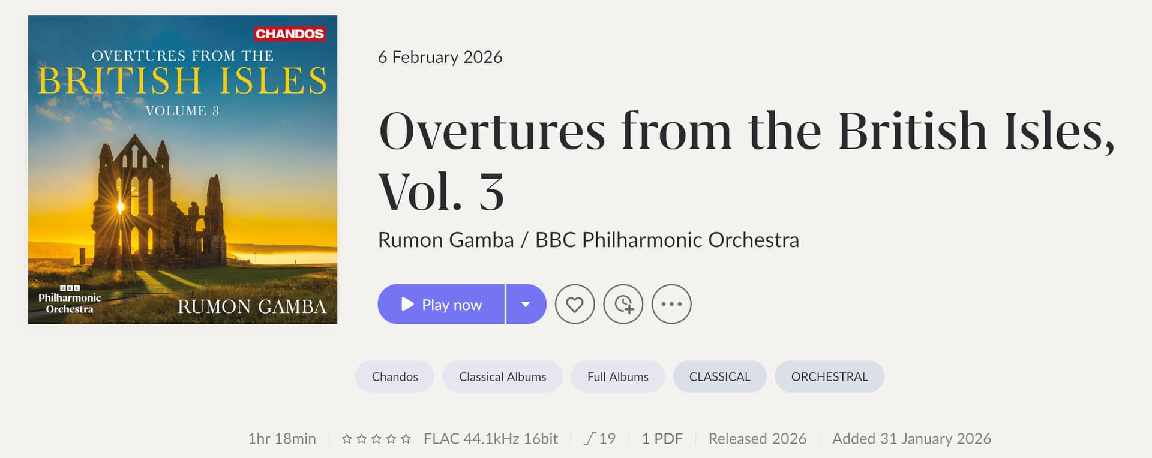This screenshot has height=458, width=1152.
Task: Expand the play options dropdown arrow
Action: click(x=526, y=305)
